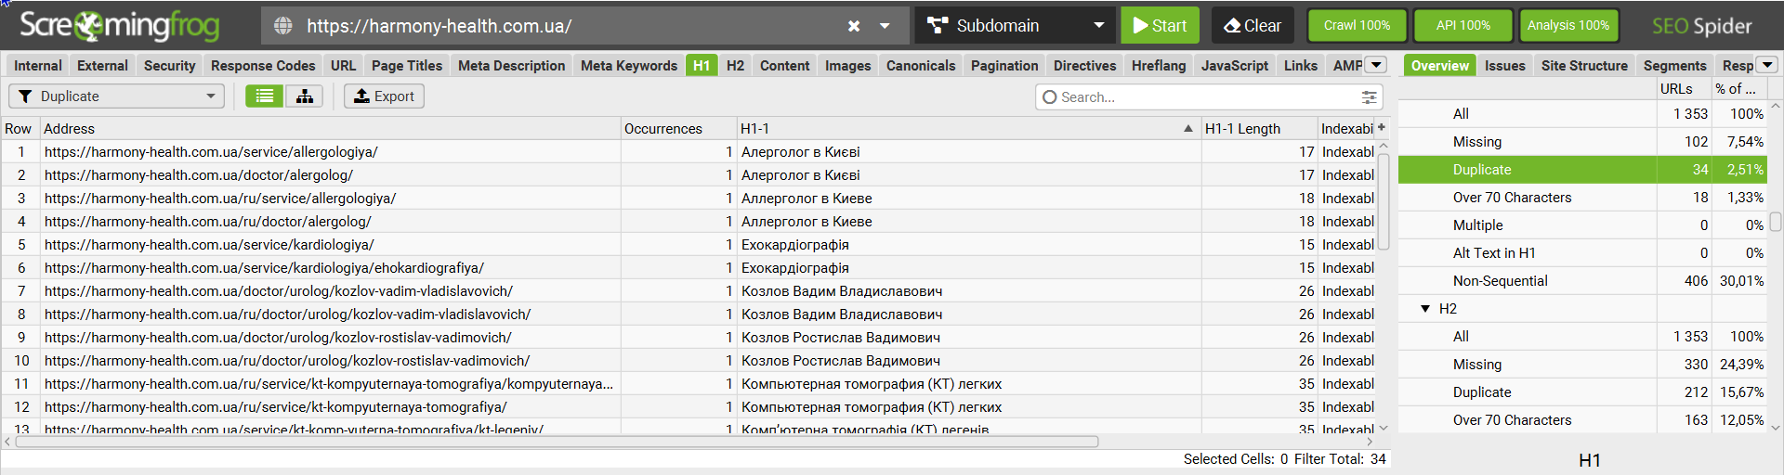Image resolution: width=1784 pixels, height=475 pixels.
Task: Click the plus icon to add columns
Action: pos(1382,128)
